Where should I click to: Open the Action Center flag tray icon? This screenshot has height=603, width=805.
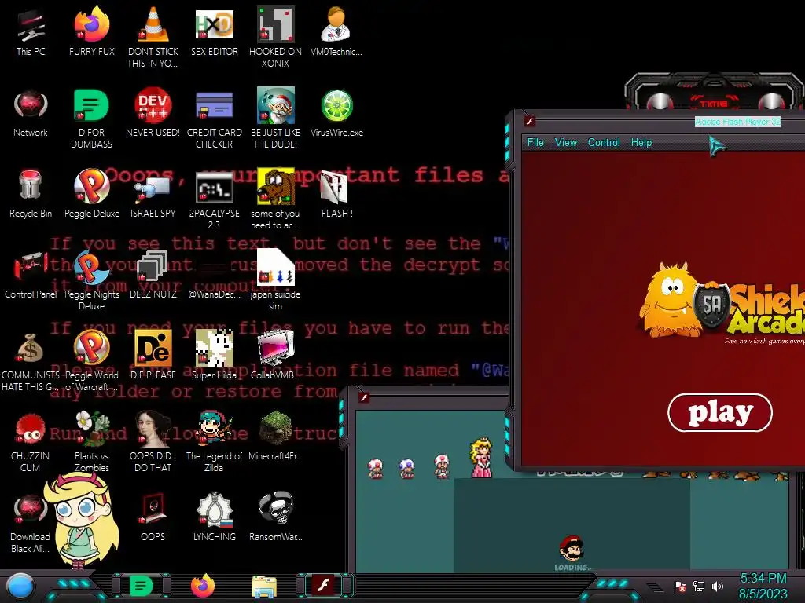tap(680, 586)
